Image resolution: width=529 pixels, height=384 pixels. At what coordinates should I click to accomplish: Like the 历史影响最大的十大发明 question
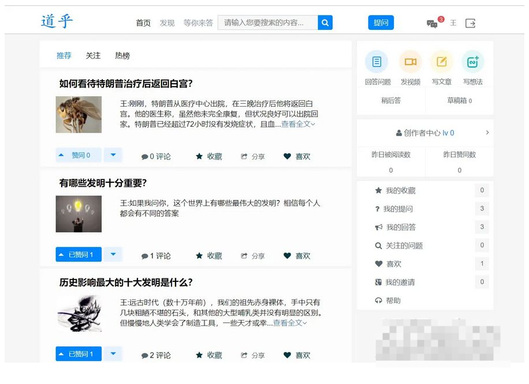(x=297, y=355)
